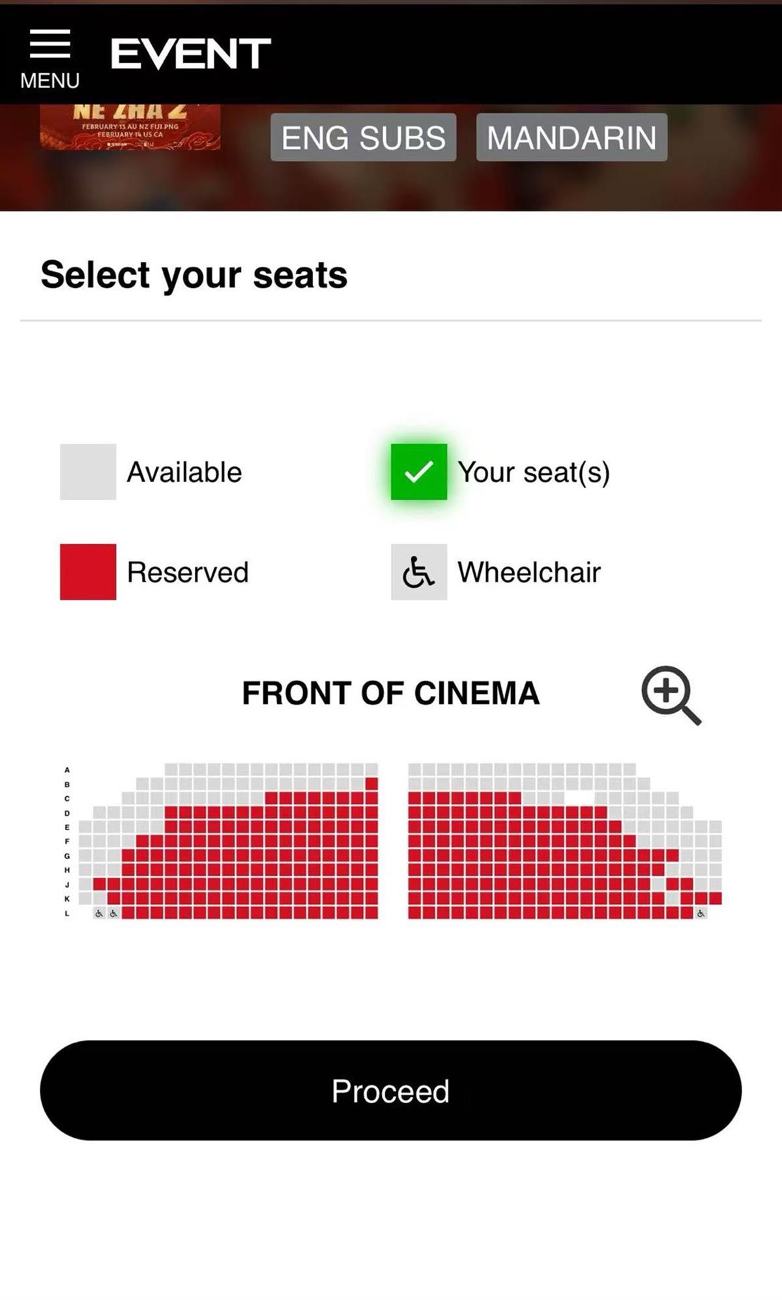Image resolution: width=782 pixels, height=1300 pixels.
Task: Click the gray Available legend swatch
Action: [88, 472]
